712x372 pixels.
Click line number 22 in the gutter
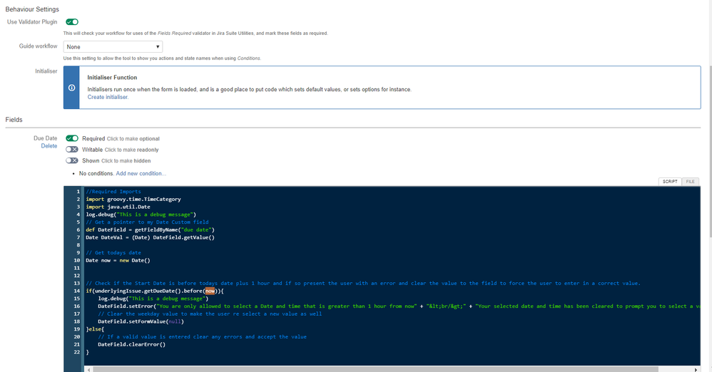coord(77,352)
